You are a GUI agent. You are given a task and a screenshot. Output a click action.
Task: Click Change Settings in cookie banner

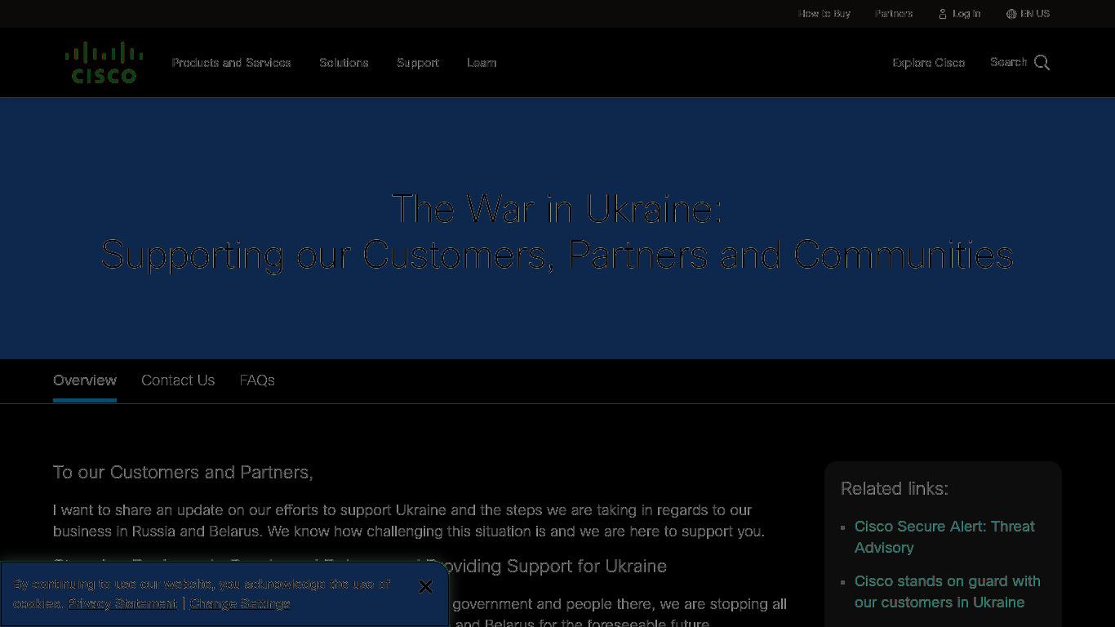(240, 604)
